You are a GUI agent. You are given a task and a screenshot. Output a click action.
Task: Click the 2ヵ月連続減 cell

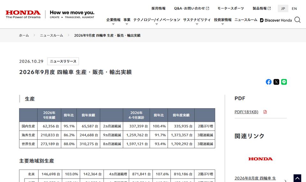coord(112,126)
